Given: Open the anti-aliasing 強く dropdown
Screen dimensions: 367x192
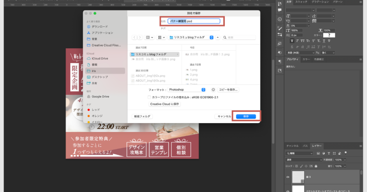Looking at the screenshot, I should (x=328, y=53).
